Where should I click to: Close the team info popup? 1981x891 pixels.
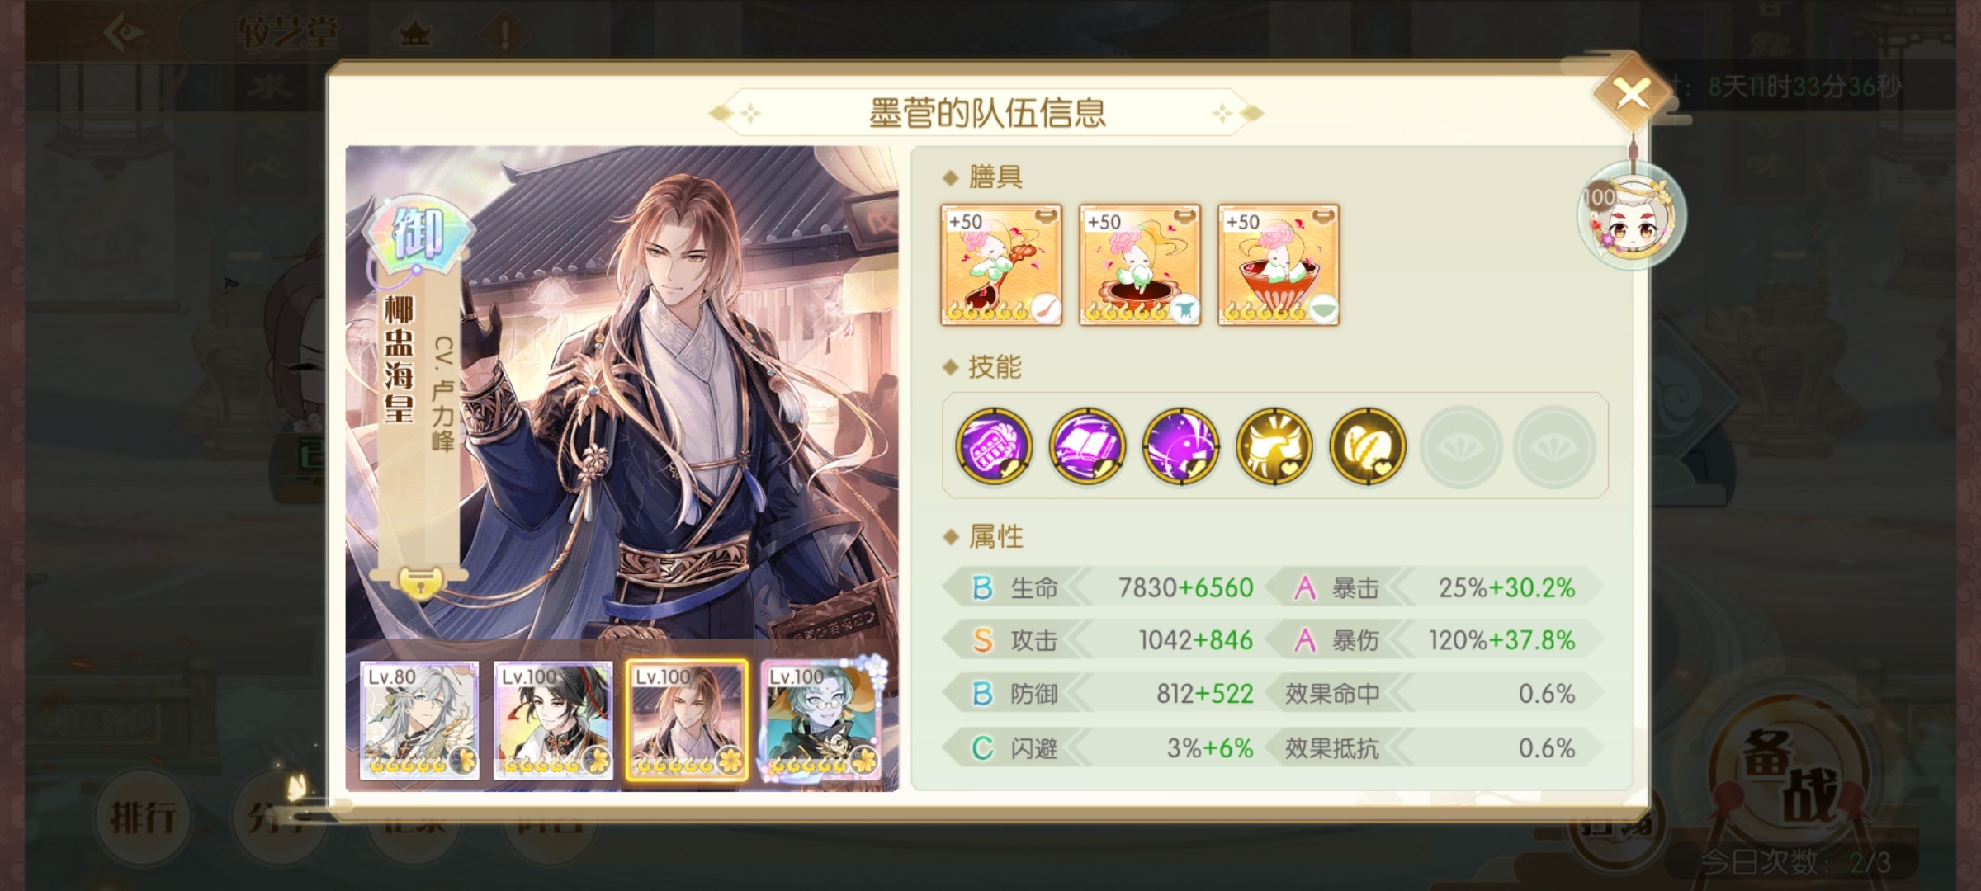pyautogui.click(x=1633, y=94)
